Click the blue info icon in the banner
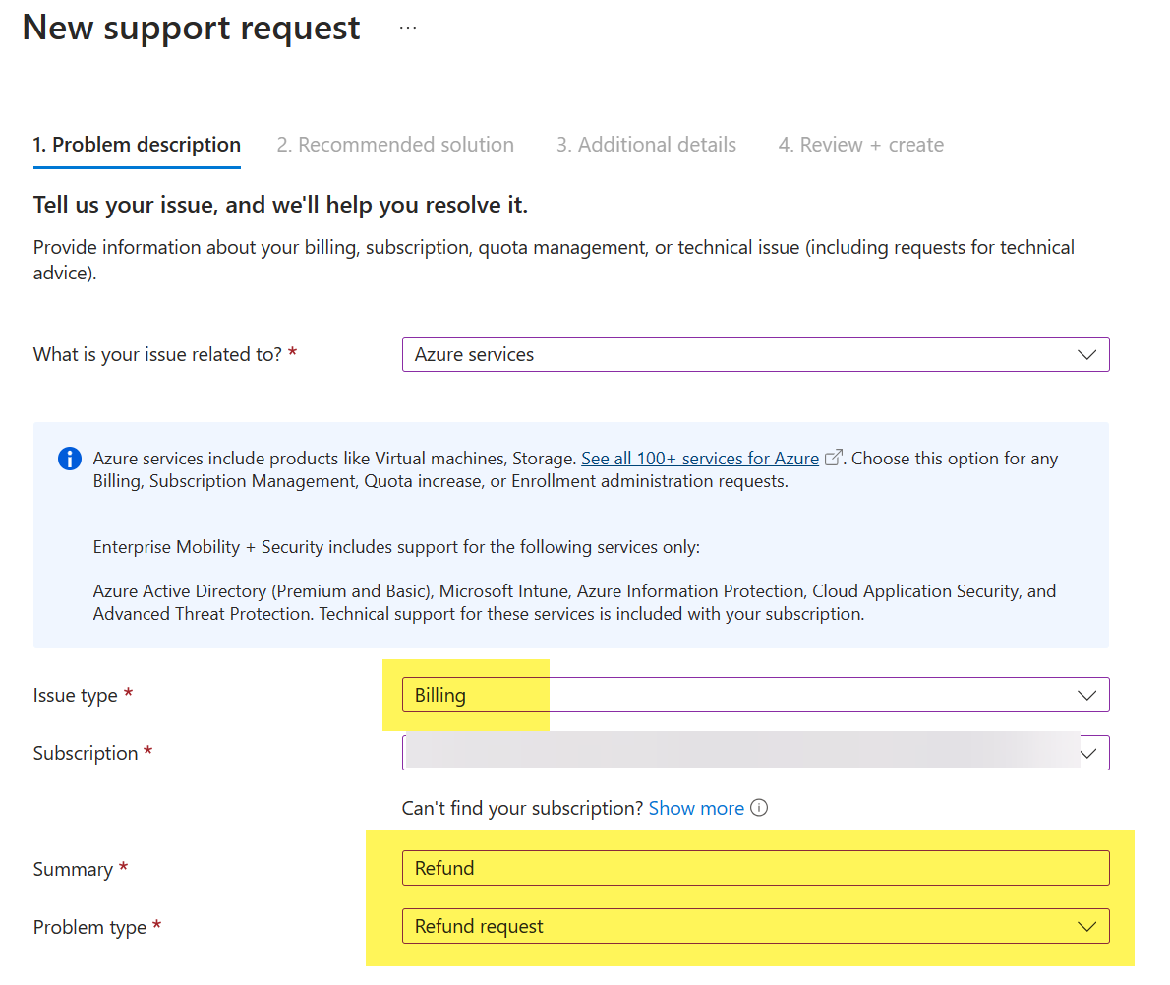The height and width of the screenshot is (985, 1170). [70, 459]
